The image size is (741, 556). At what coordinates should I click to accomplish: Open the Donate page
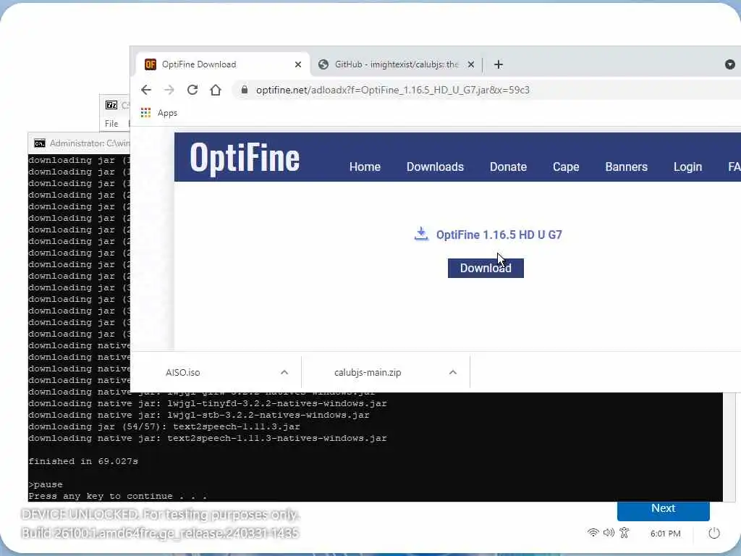(x=508, y=167)
